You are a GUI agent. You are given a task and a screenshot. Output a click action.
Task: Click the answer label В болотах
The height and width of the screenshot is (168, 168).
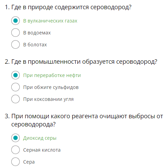(35, 45)
